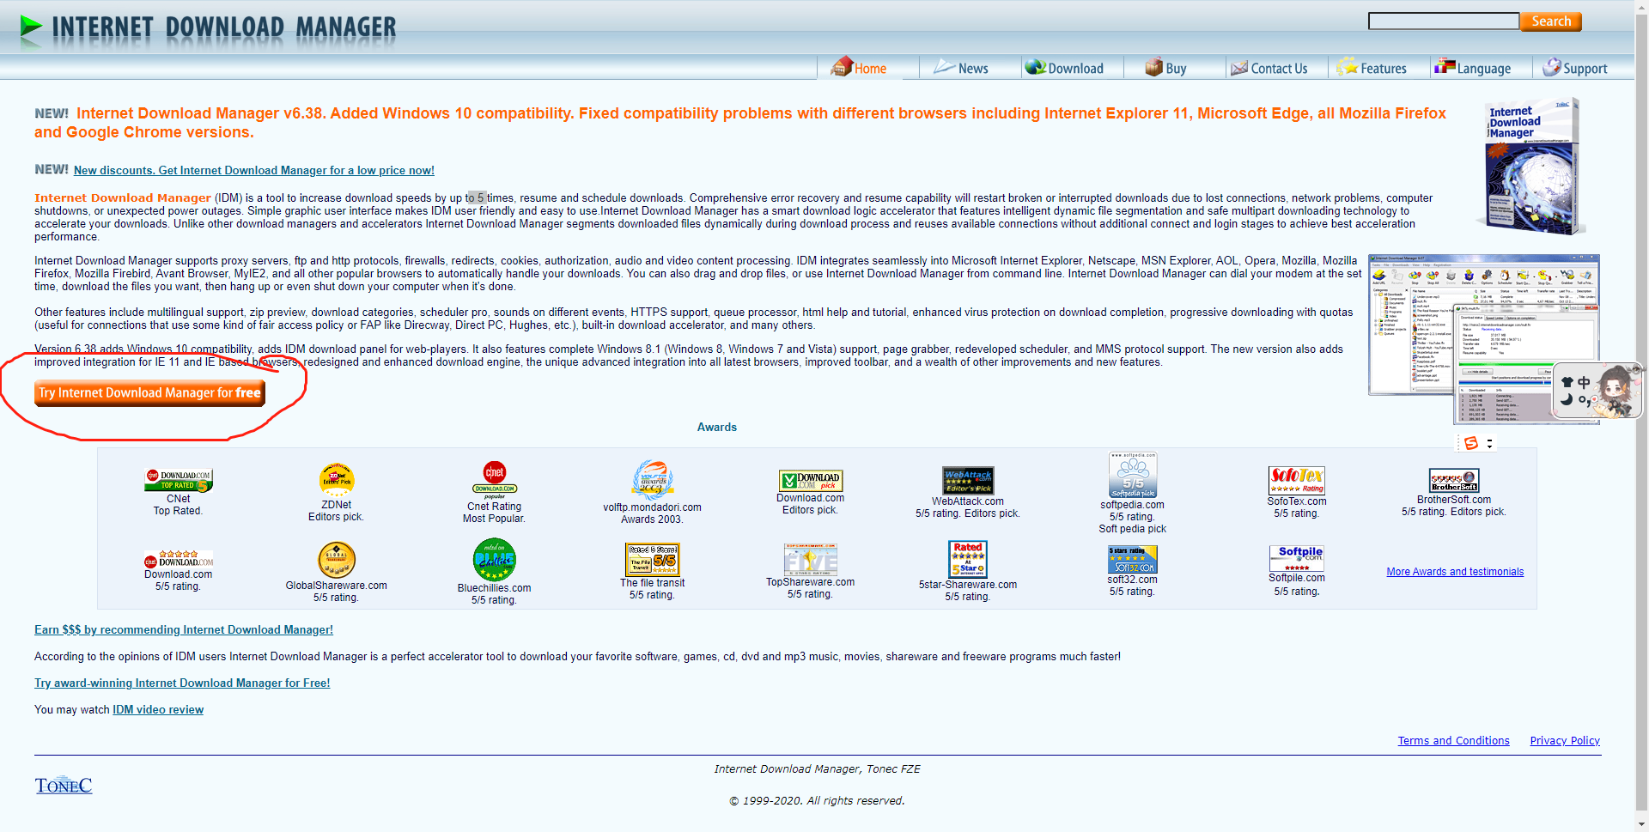Image resolution: width=1649 pixels, height=832 pixels.
Task: Open Earn $$$ by recommending link
Action: [x=184, y=630]
